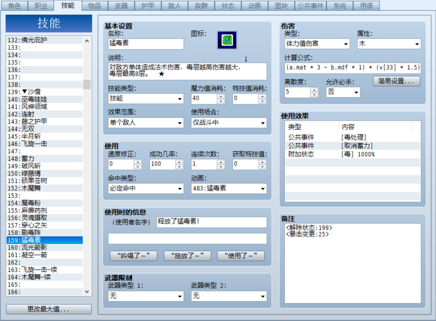Increase 魔力值消耗 with the up arrow
The image size is (436, 321).
[x=221, y=96]
